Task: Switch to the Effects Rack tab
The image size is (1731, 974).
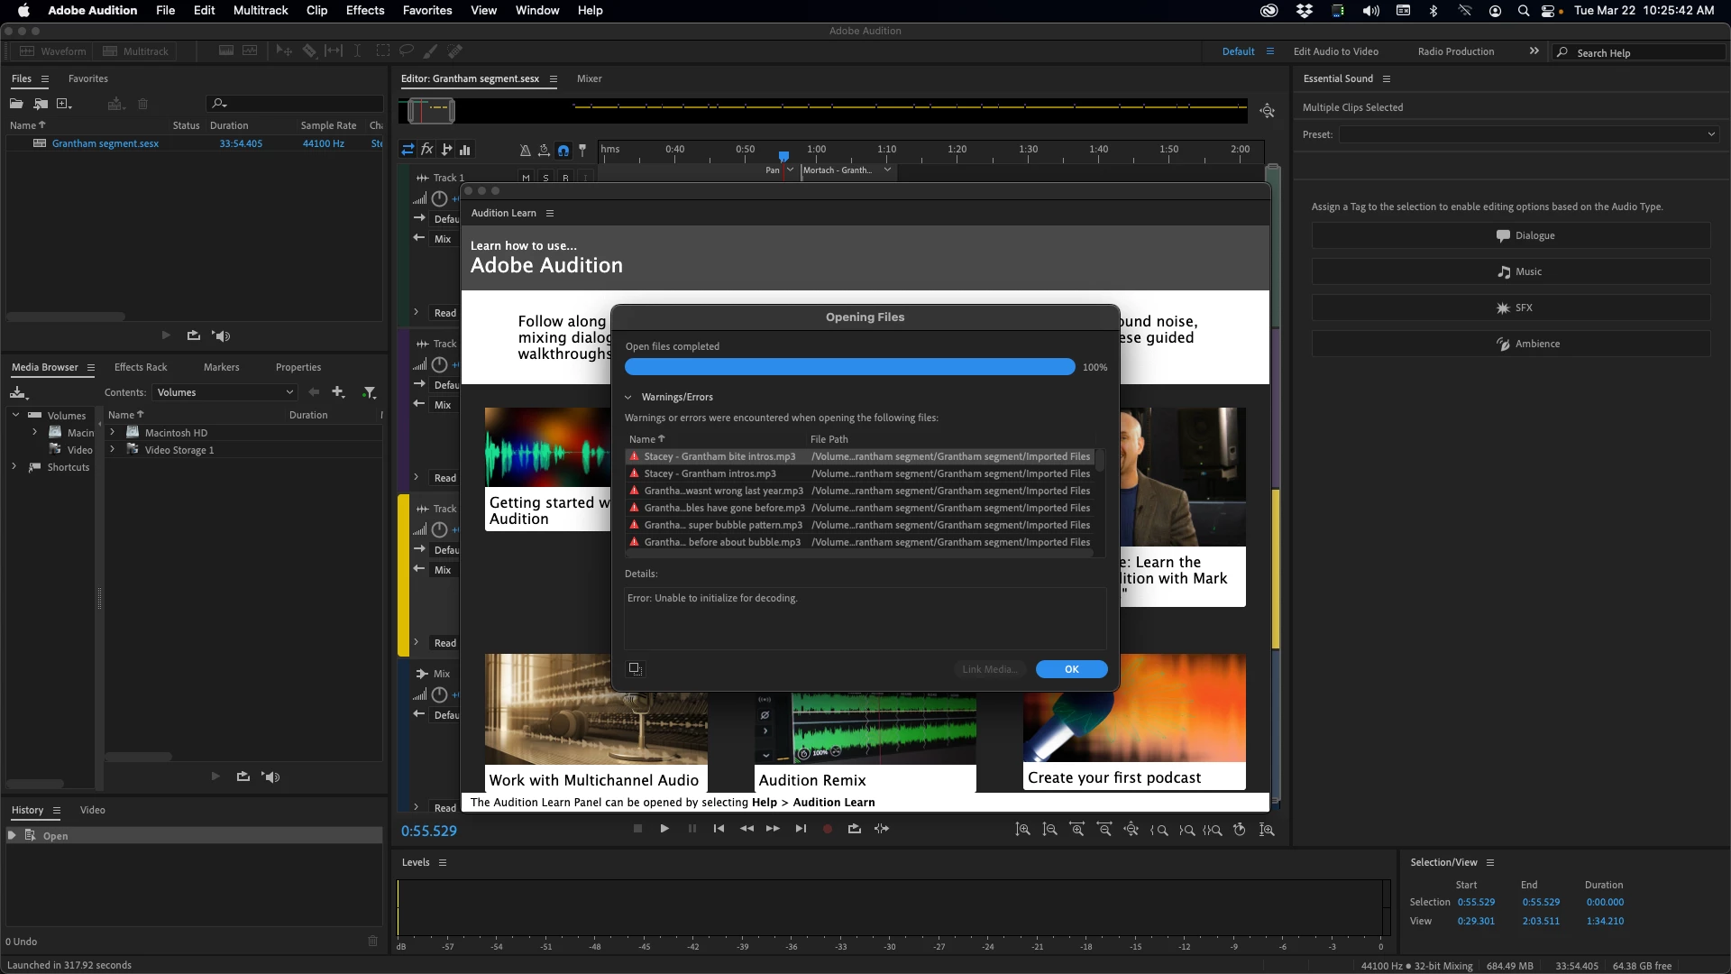Action: pos(141,367)
